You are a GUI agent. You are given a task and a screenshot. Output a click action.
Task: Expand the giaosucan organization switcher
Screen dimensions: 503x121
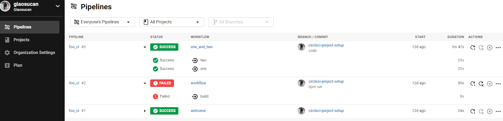(58, 6)
